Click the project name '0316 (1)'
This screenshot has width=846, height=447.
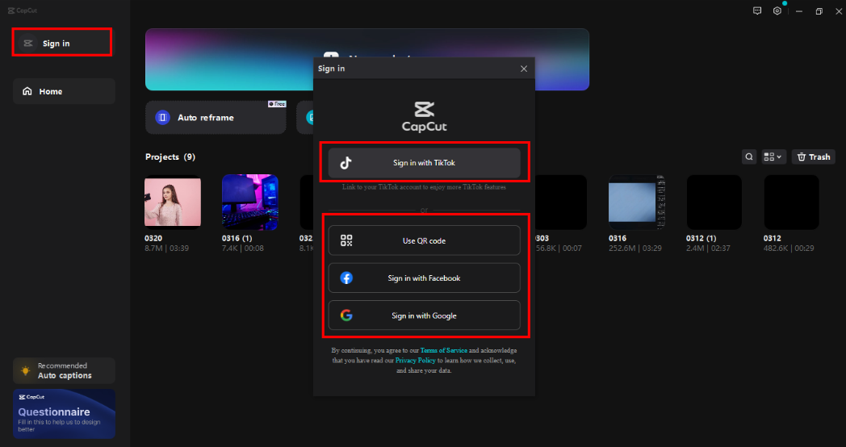pyautogui.click(x=237, y=238)
